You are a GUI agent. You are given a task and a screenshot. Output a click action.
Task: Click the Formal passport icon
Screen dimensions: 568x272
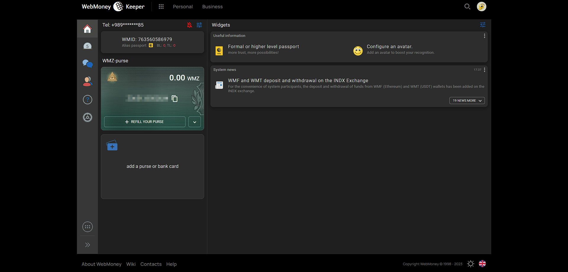click(219, 51)
